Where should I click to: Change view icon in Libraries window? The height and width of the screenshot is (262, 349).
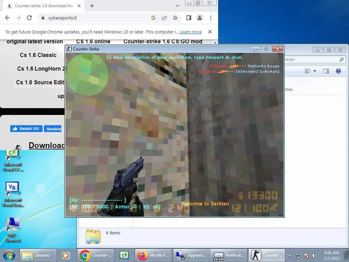[308, 71]
